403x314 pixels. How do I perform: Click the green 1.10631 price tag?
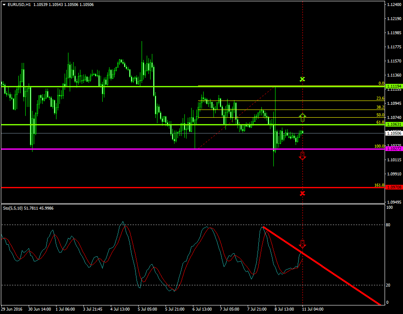[x=394, y=124]
